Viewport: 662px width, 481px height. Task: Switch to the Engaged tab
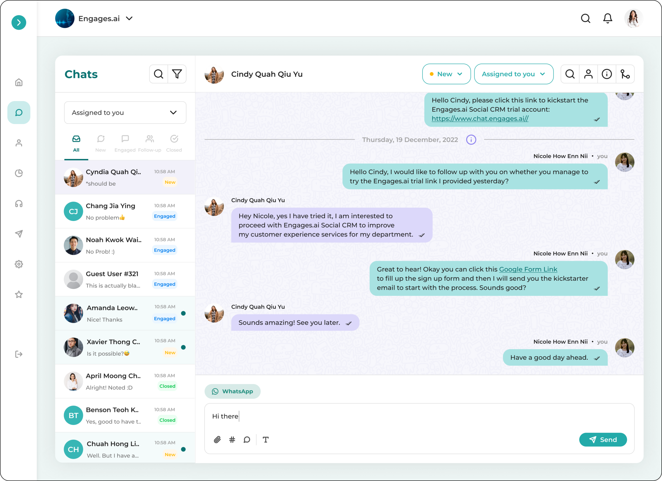coord(125,143)
